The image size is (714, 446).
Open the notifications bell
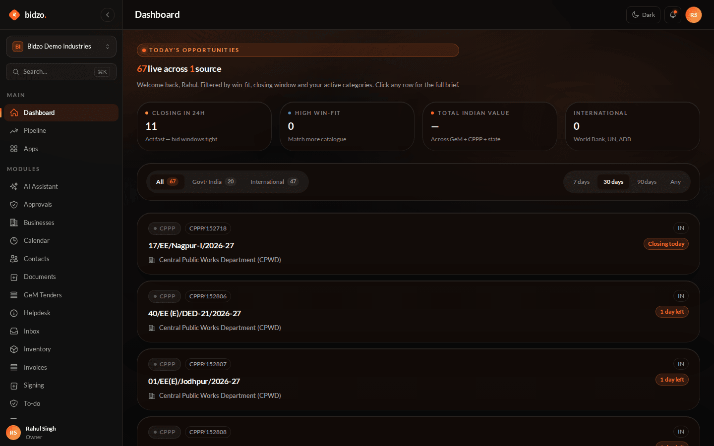tap(673, 15)
